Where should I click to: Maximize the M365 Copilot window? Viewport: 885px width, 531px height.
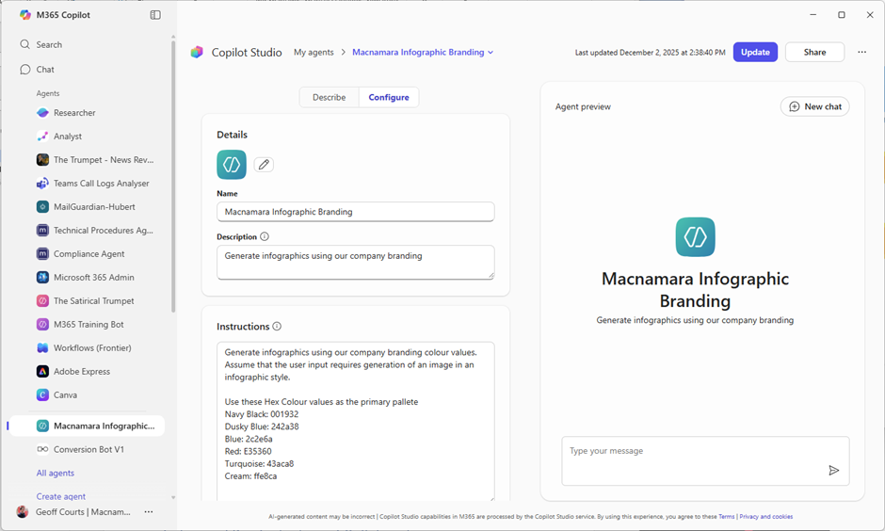coord(842,15)
